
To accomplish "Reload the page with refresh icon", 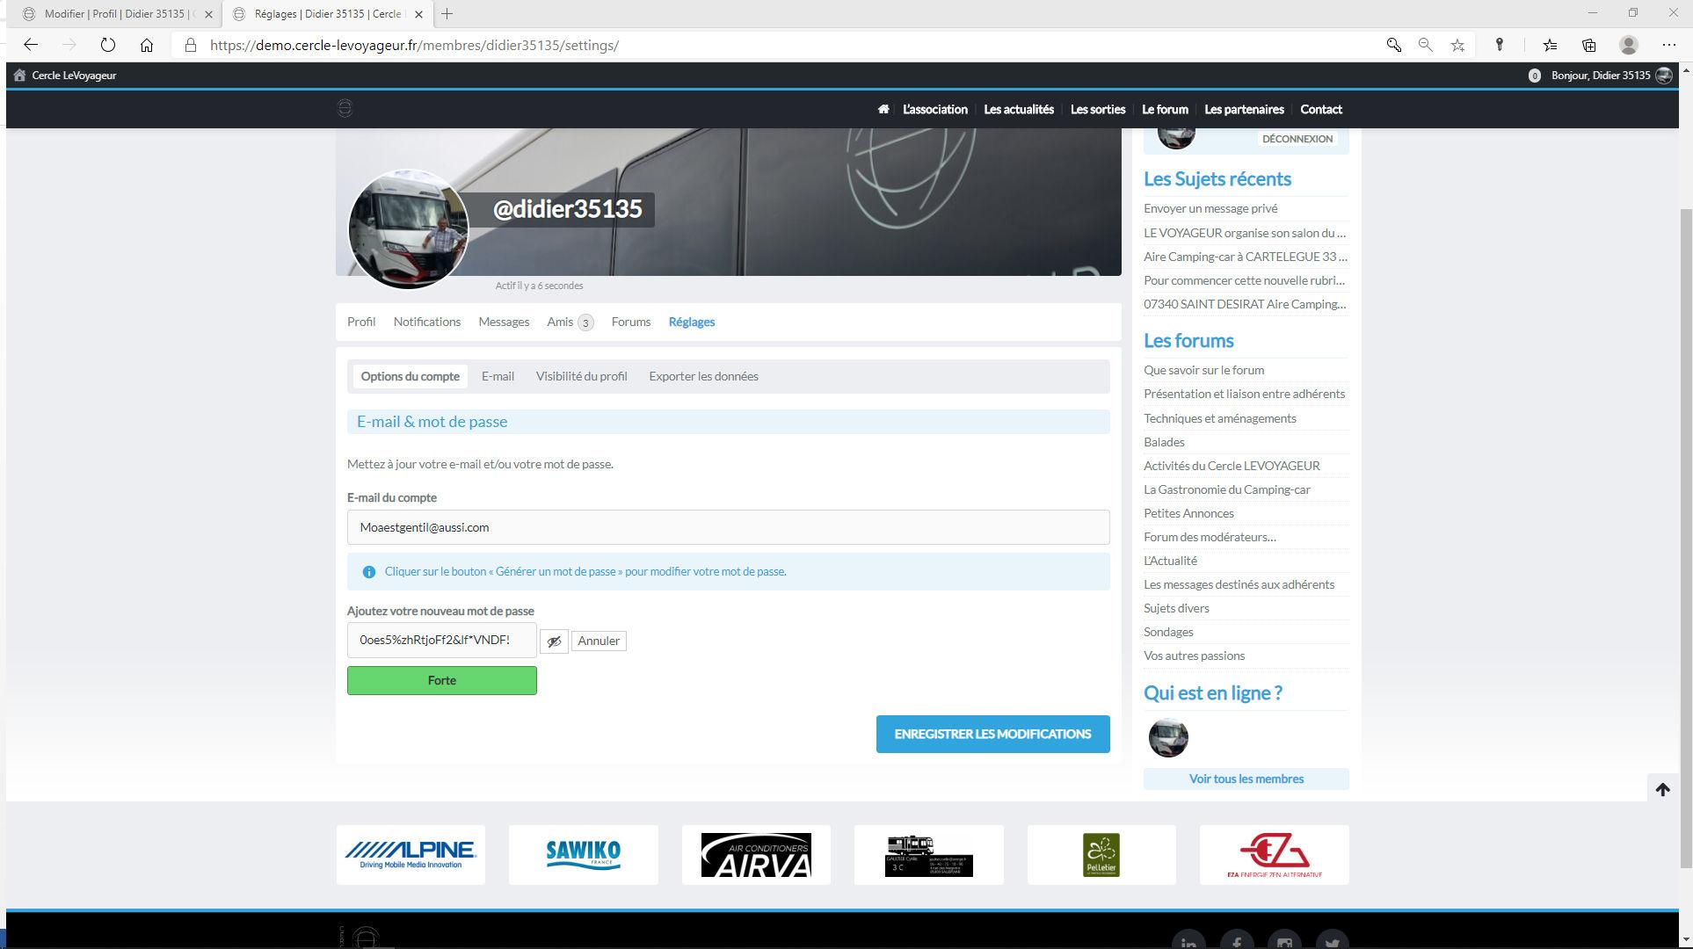I will pyautogui.click(x=108, y=45).
